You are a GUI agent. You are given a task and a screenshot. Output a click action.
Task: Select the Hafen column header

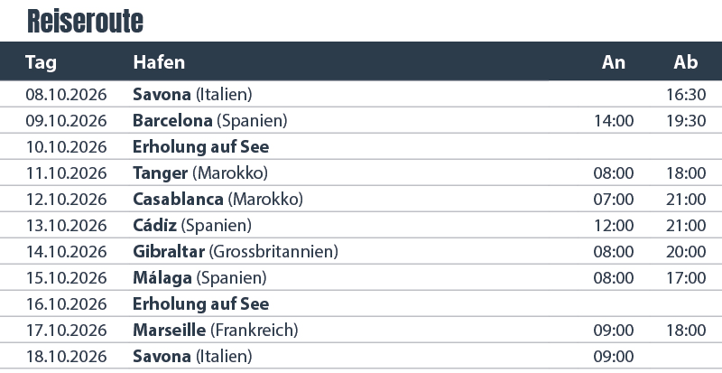159,62
